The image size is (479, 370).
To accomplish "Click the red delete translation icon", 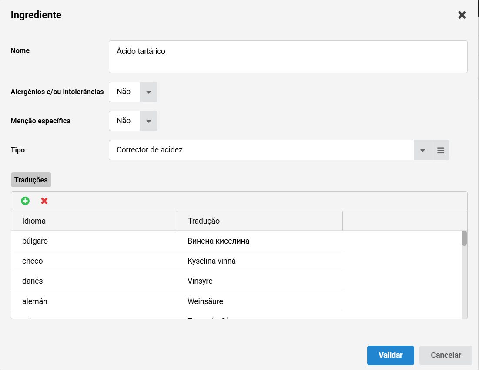I will (x=44, y=201).
